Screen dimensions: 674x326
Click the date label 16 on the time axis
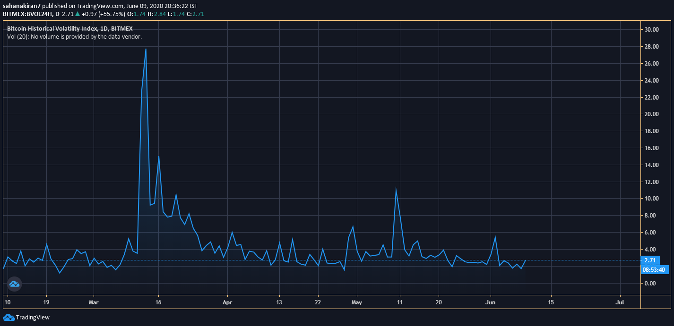pyautogui.click(x=158, y=302)
